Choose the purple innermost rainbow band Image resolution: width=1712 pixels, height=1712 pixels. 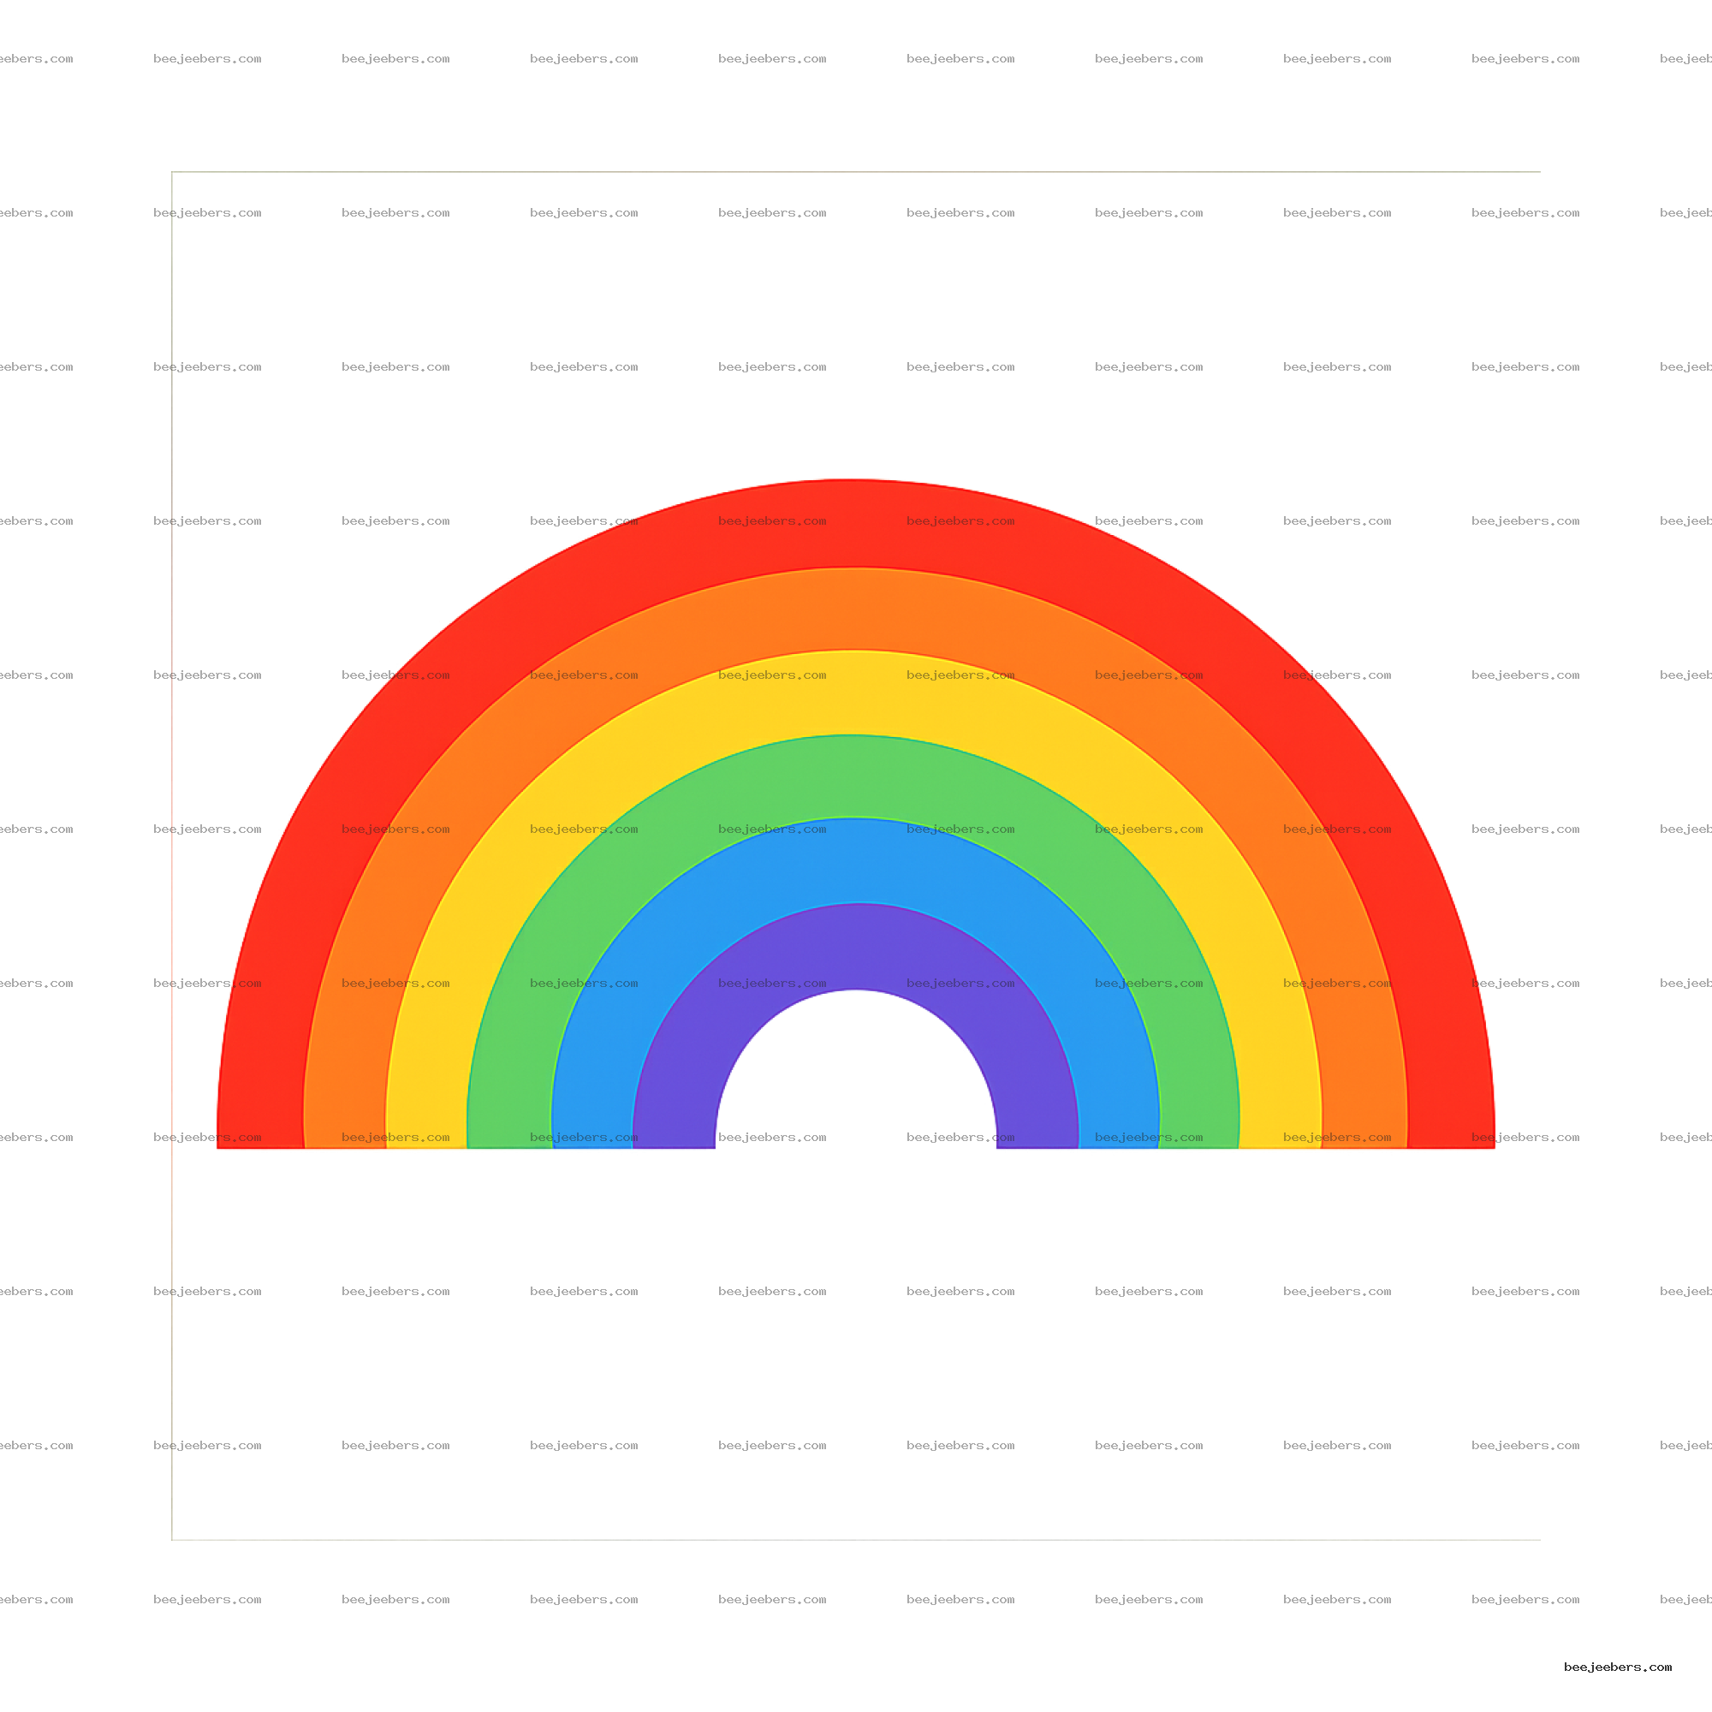pos(856,946)
